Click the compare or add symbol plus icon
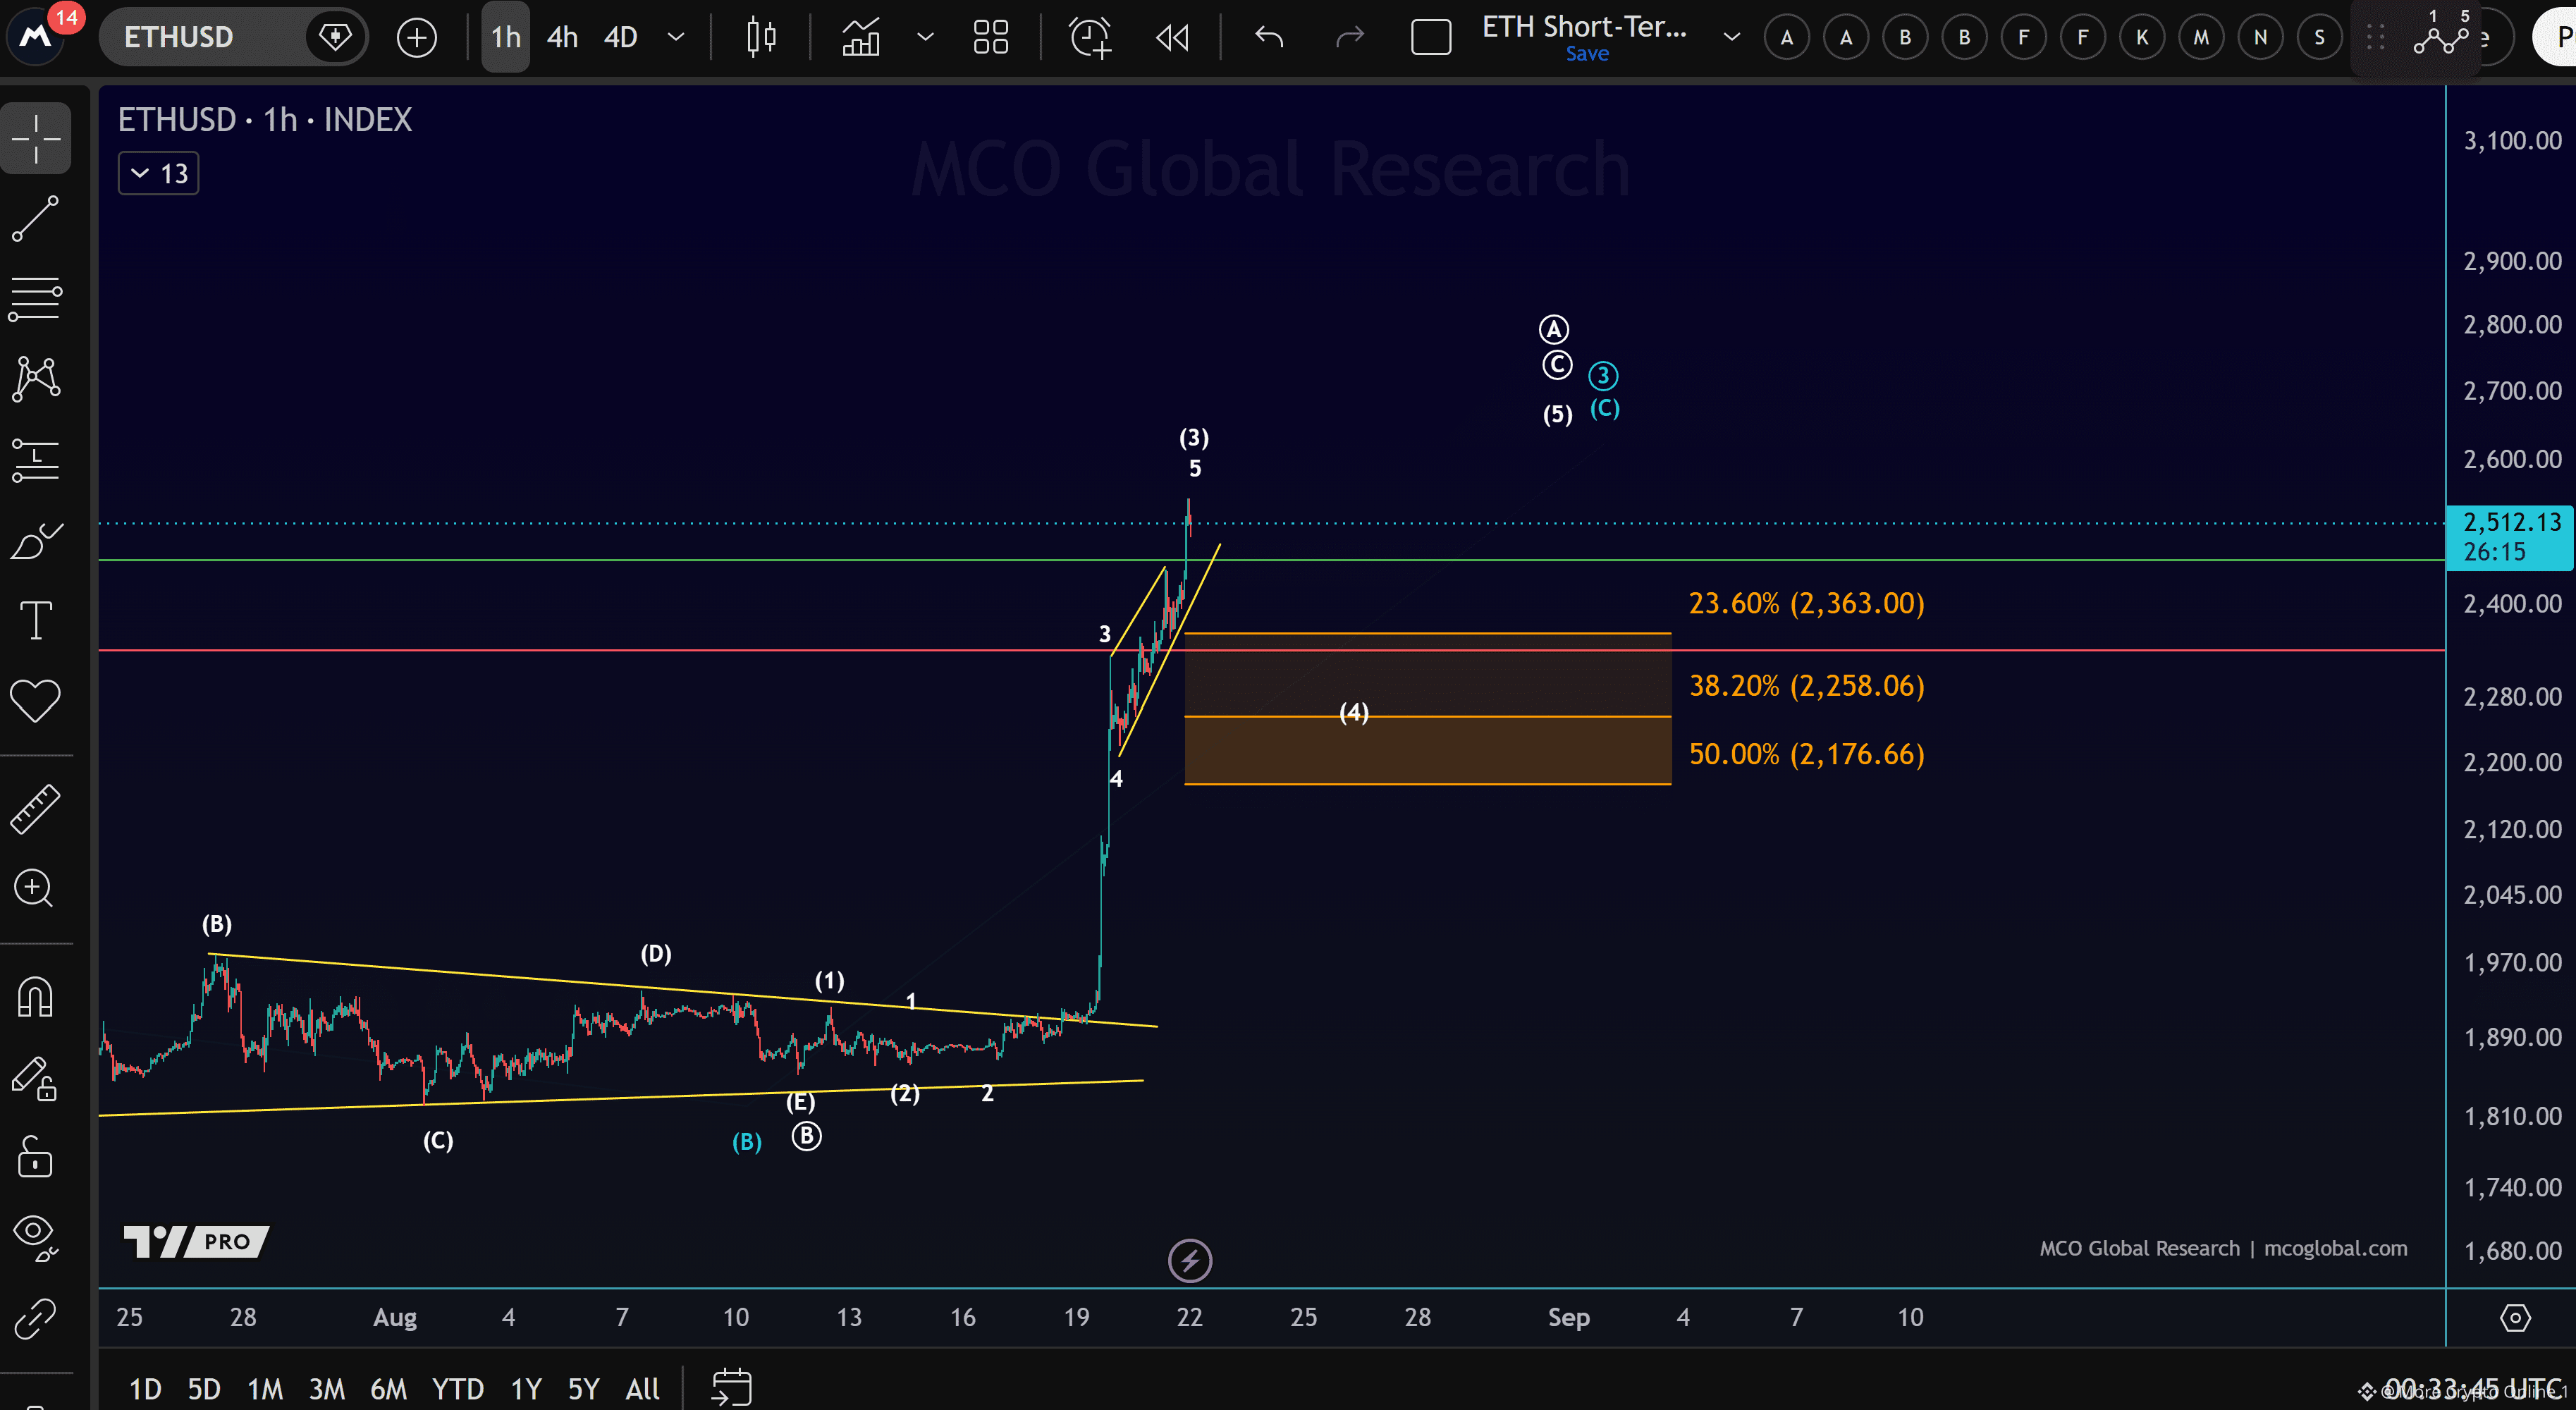This screenshot has width=2576, height=1410. coord(417,38)
